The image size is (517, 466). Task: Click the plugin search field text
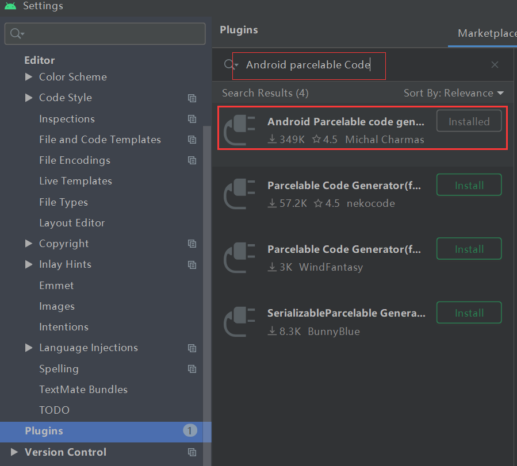308,65
